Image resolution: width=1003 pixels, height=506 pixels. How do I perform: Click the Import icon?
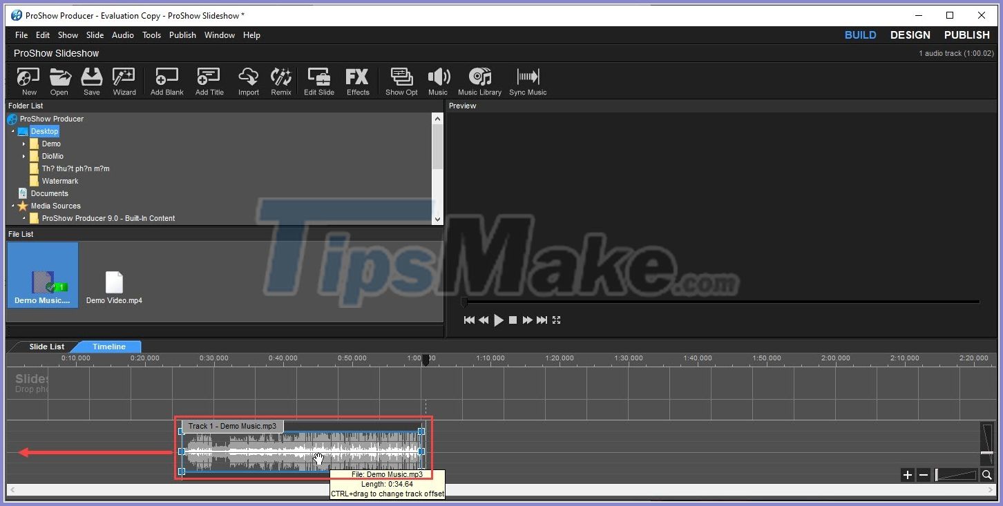248,81
